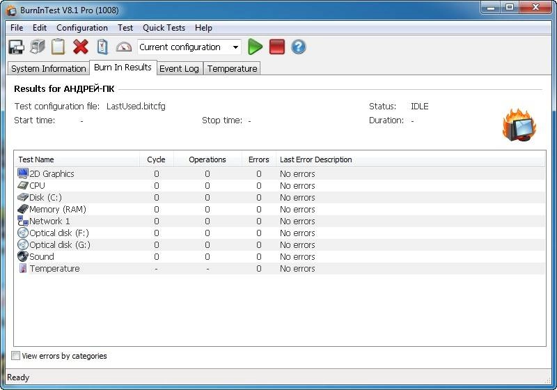Click the Memory (RAM) module icon
The width and height of the screenshot is (557, 390).
[23, 209]
